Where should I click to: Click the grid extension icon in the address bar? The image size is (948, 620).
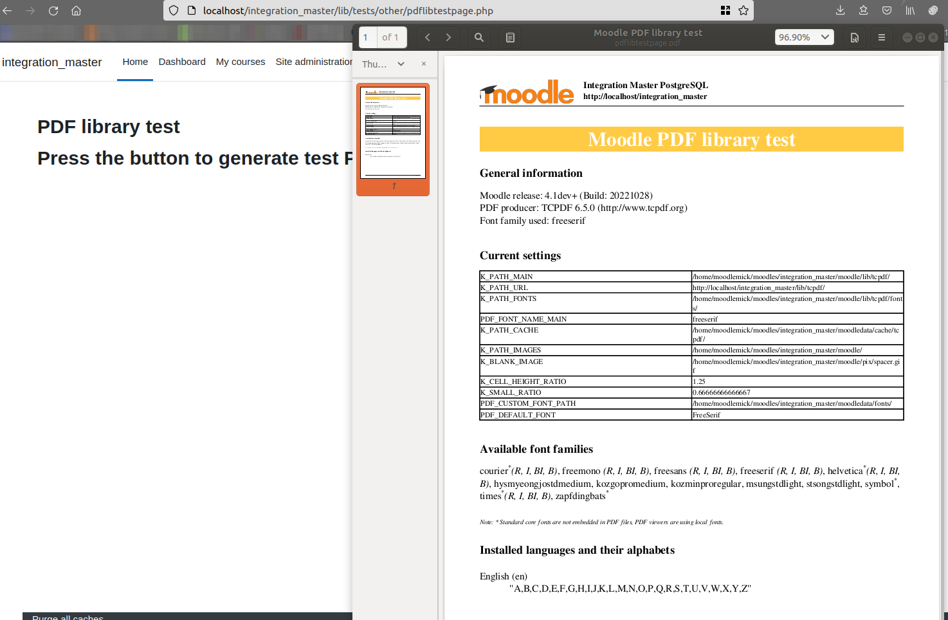click(x=725, y=10)
